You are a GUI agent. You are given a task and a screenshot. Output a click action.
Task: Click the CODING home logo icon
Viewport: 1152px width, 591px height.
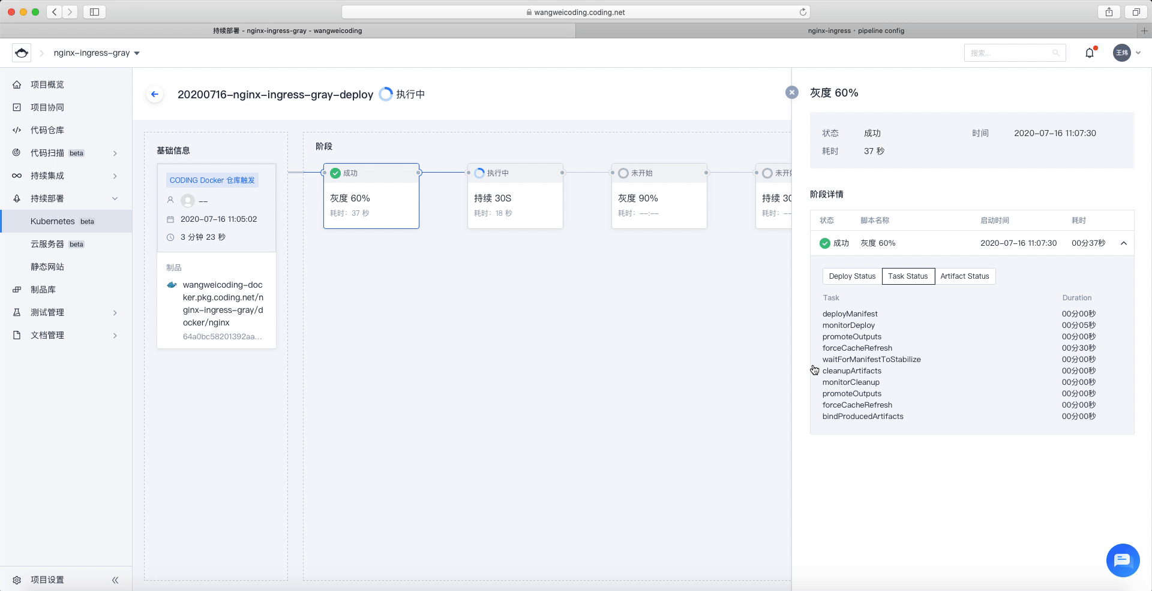click(x=22, y=53)
